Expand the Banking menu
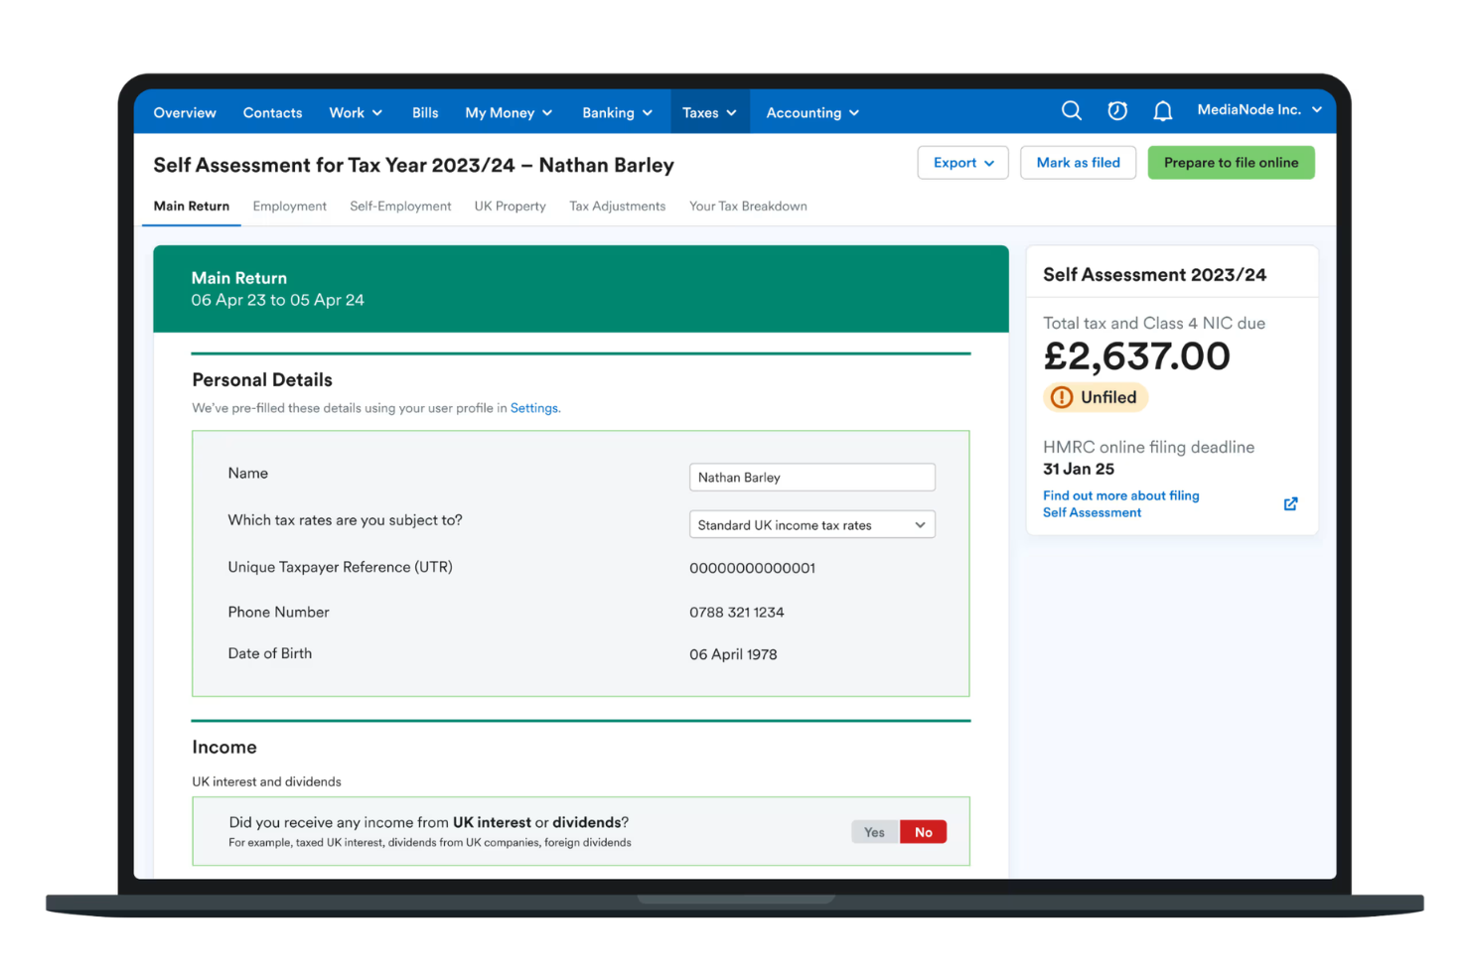Screen dimensions: 1470x980 (617, 112)
